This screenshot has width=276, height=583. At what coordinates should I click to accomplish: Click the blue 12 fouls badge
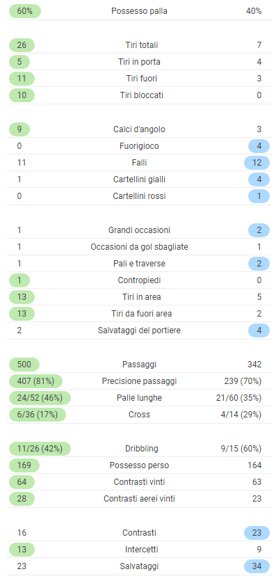[x=257, y=163]
